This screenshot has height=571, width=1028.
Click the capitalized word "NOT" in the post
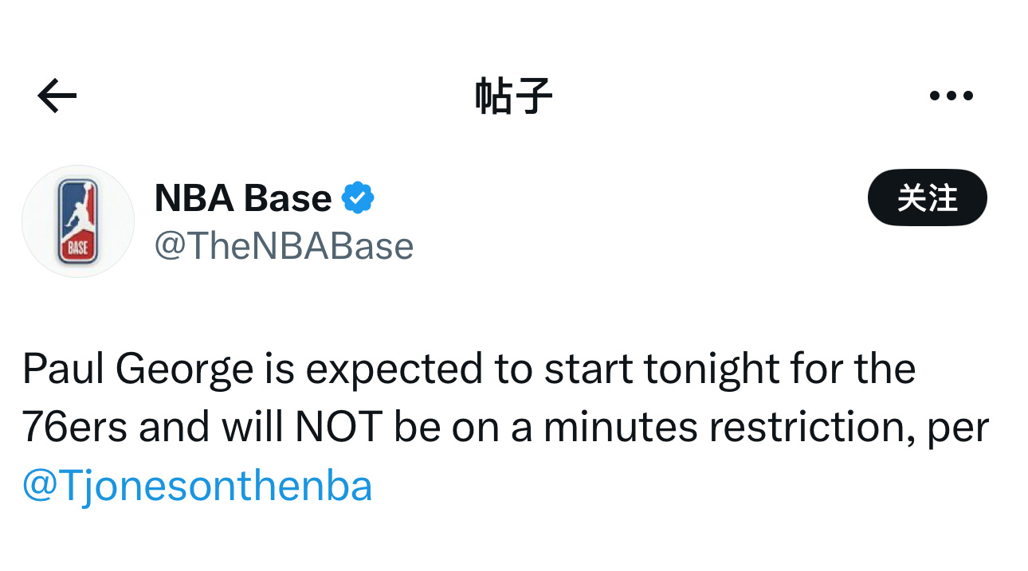coord(339,428)
